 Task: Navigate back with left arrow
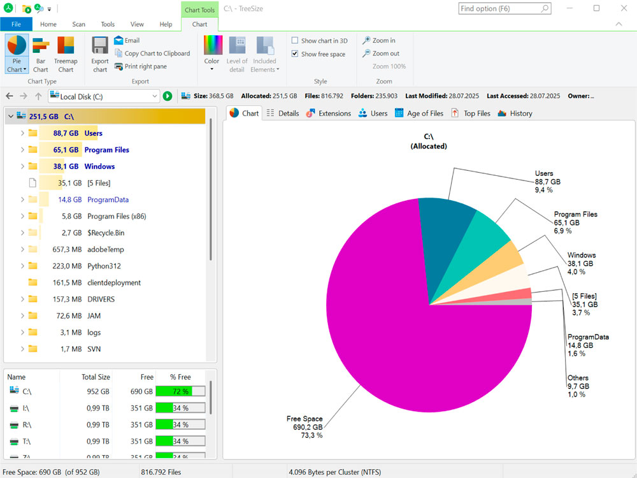10,96
